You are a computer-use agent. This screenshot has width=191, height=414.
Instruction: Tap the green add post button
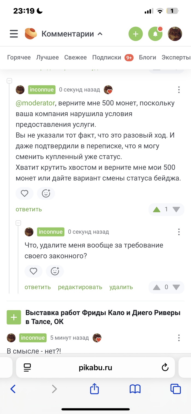click(x=136, y=34)
